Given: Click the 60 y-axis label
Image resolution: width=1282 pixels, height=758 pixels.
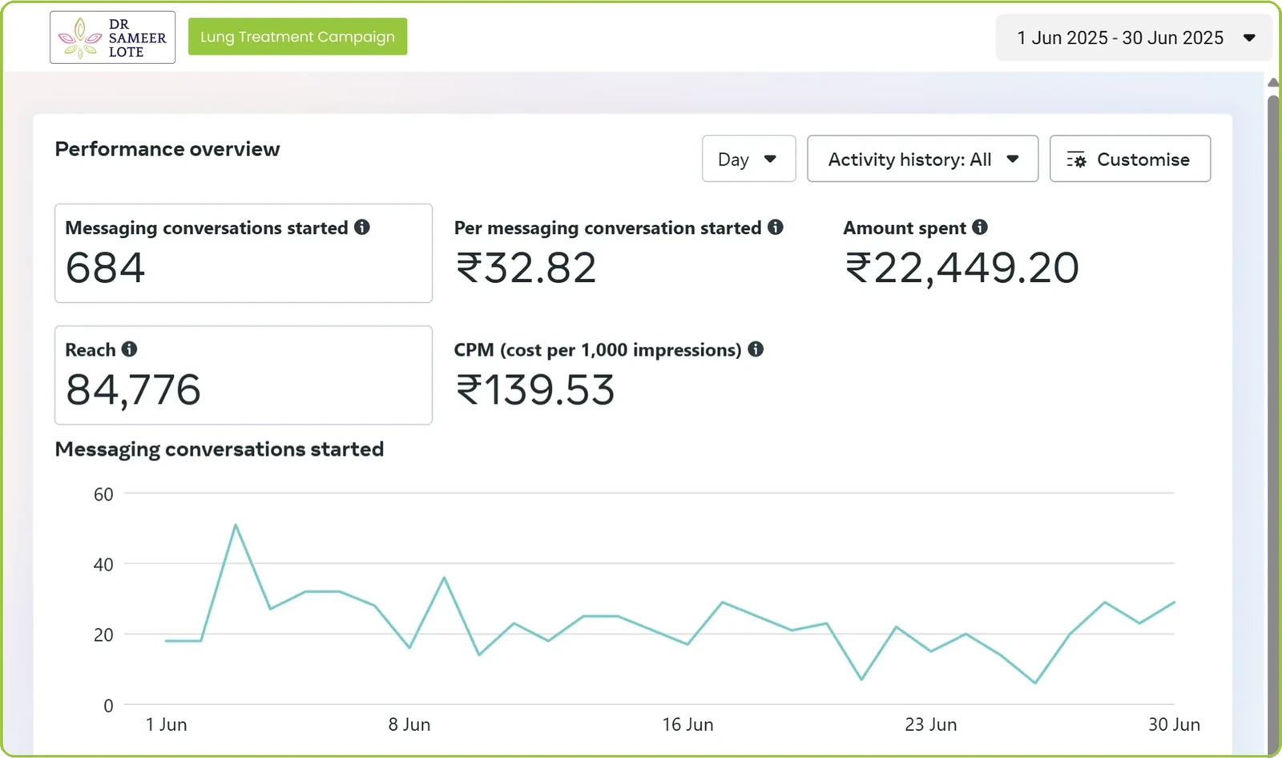Looking at the screenshot, I should (103, 494).
